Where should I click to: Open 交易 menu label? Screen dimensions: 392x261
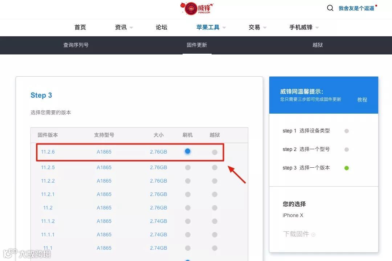point(254,27)
